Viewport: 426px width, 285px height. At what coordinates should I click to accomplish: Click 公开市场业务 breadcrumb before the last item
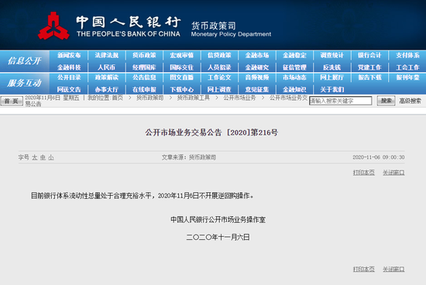click(239, 98)
